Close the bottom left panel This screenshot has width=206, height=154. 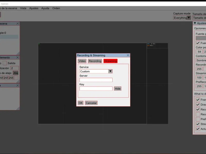coord(18,85)
